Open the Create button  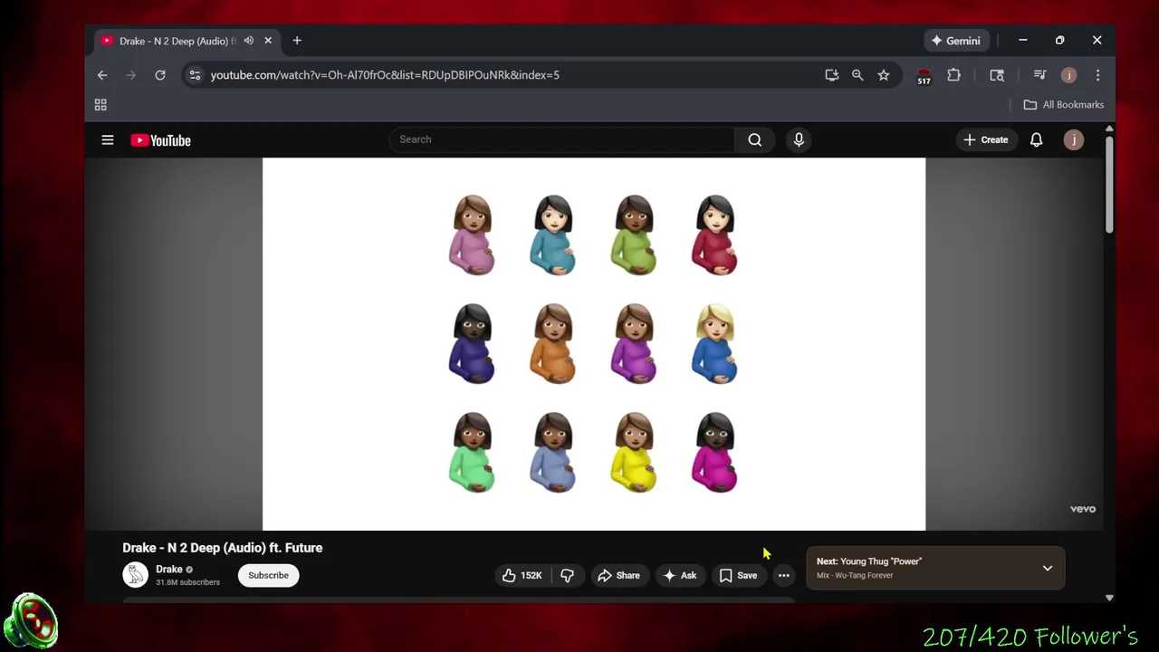click(x=985, y=139)
